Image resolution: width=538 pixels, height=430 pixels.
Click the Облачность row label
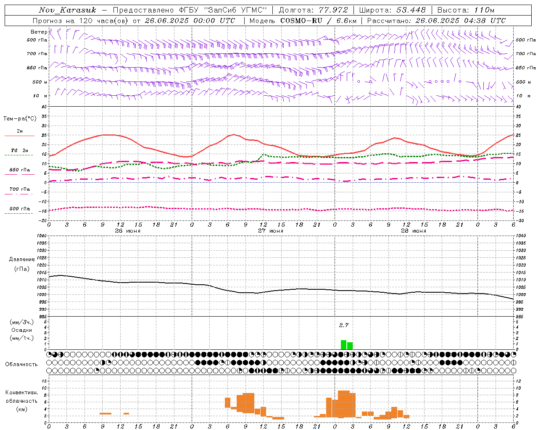pos(21,364)
